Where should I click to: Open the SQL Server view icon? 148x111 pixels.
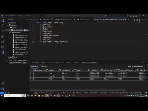(x=3, y=52)
